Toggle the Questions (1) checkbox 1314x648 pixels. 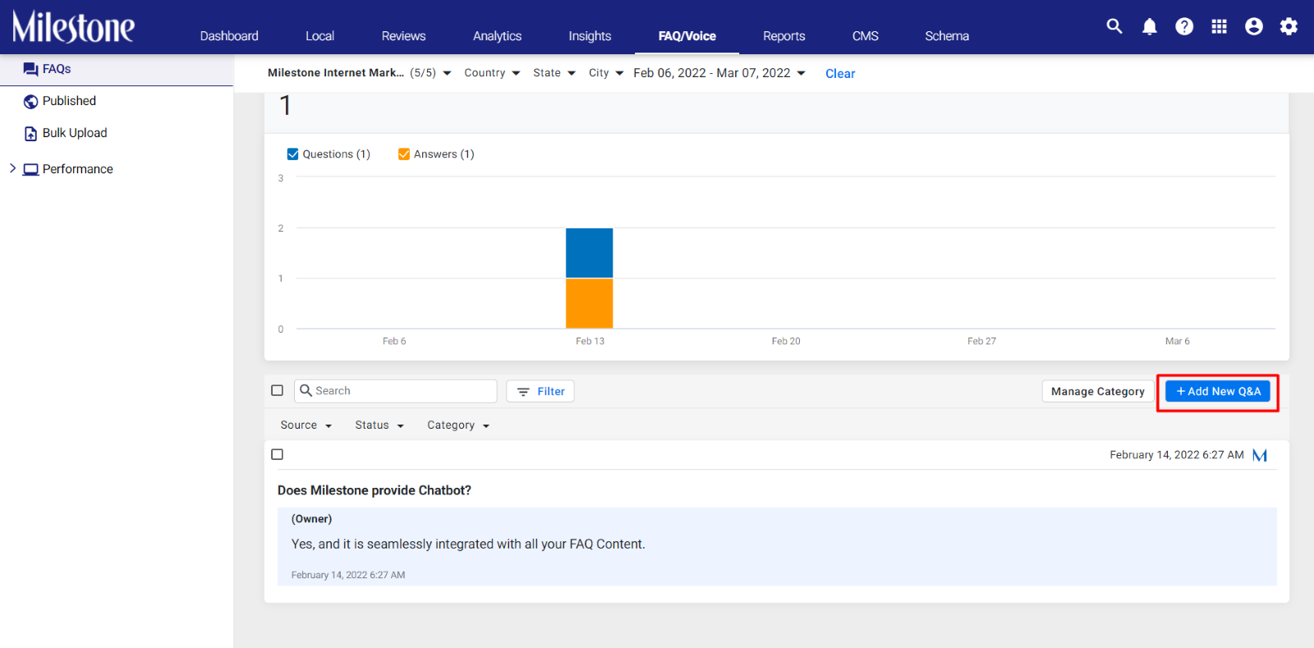pos(292,154)
